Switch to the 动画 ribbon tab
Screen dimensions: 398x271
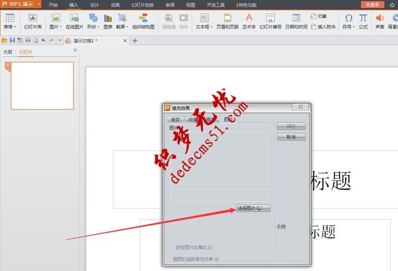pyautogui.click(x=115, y=5)
